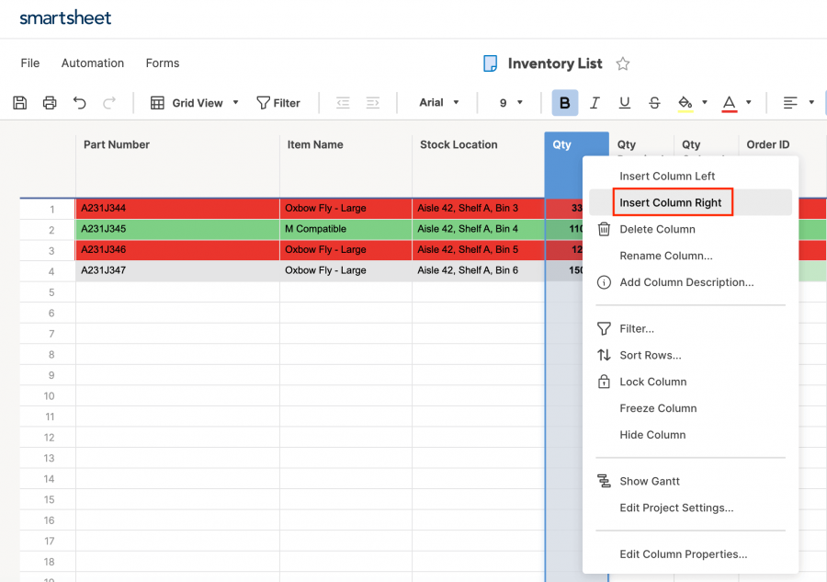Undo the last action

point(80,102)
